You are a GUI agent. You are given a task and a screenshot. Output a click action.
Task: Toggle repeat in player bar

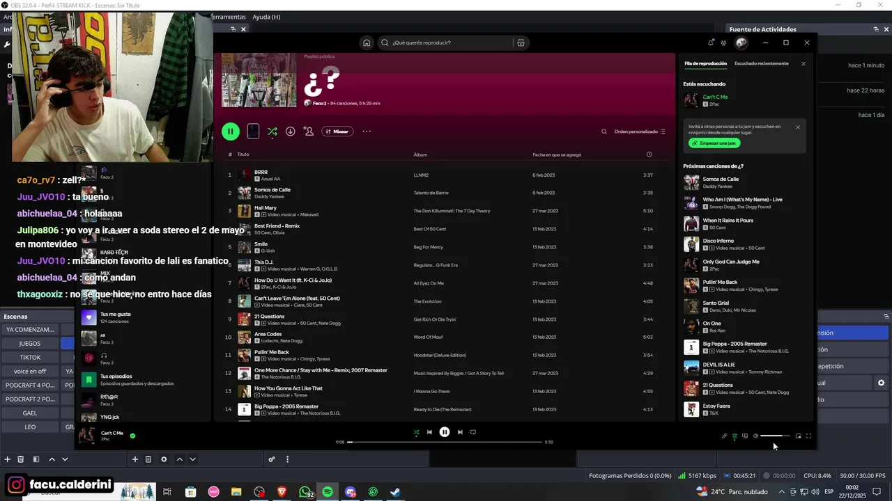click(x=473, y=432)
